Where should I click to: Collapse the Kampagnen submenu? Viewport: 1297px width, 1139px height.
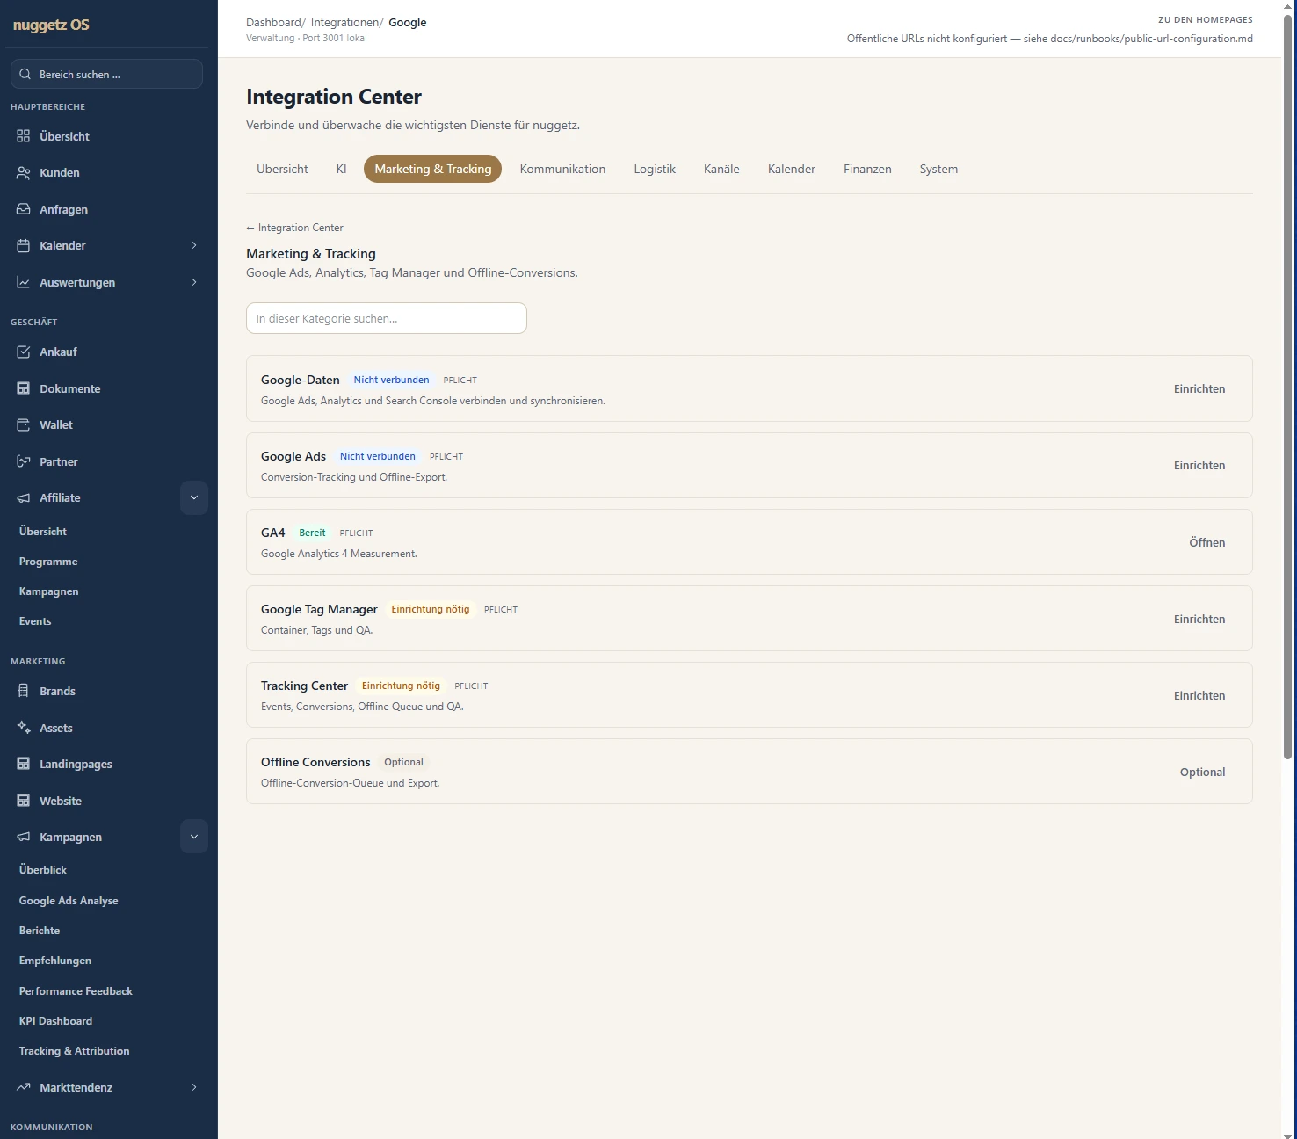(x=194, y=837)
